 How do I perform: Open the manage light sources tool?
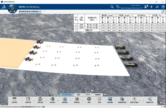[x=40, y=99]
